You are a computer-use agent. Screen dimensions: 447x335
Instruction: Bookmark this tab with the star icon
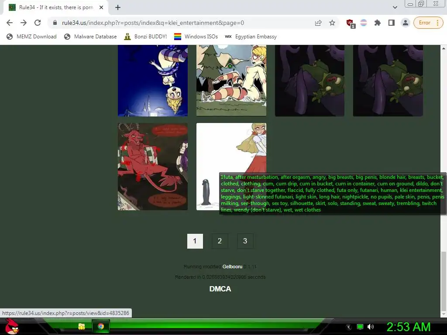pos(332,23)
